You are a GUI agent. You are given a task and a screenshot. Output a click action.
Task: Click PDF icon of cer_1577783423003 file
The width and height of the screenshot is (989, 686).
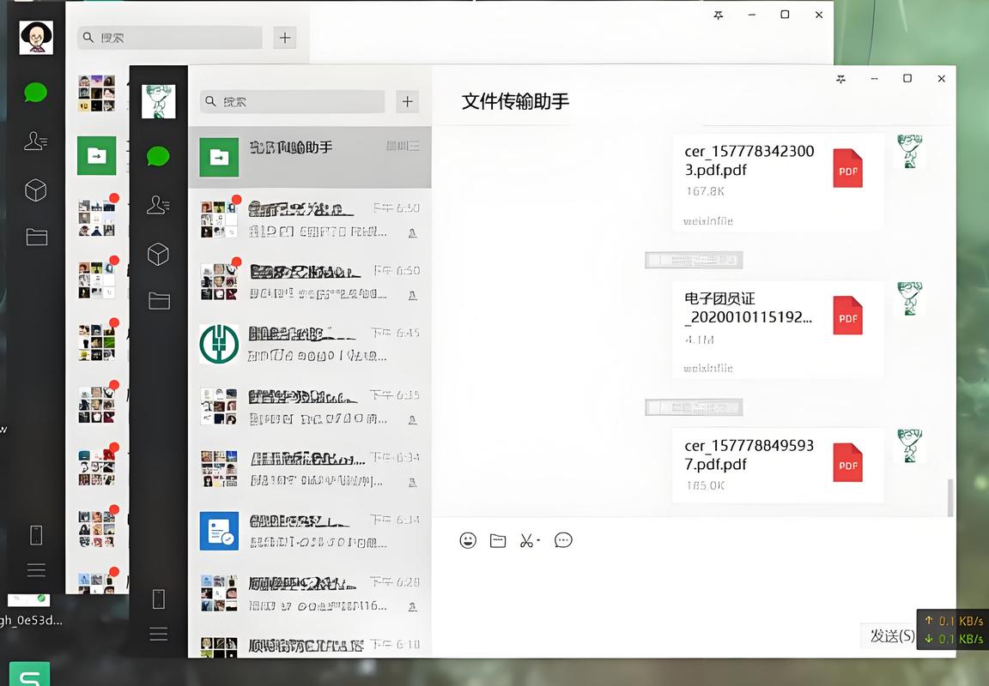click(x=847, y=168)
